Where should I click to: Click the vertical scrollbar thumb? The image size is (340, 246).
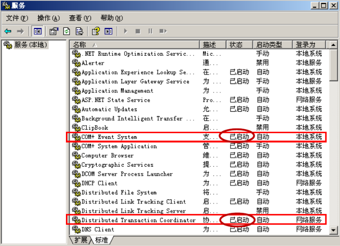(x=333, y=65)
